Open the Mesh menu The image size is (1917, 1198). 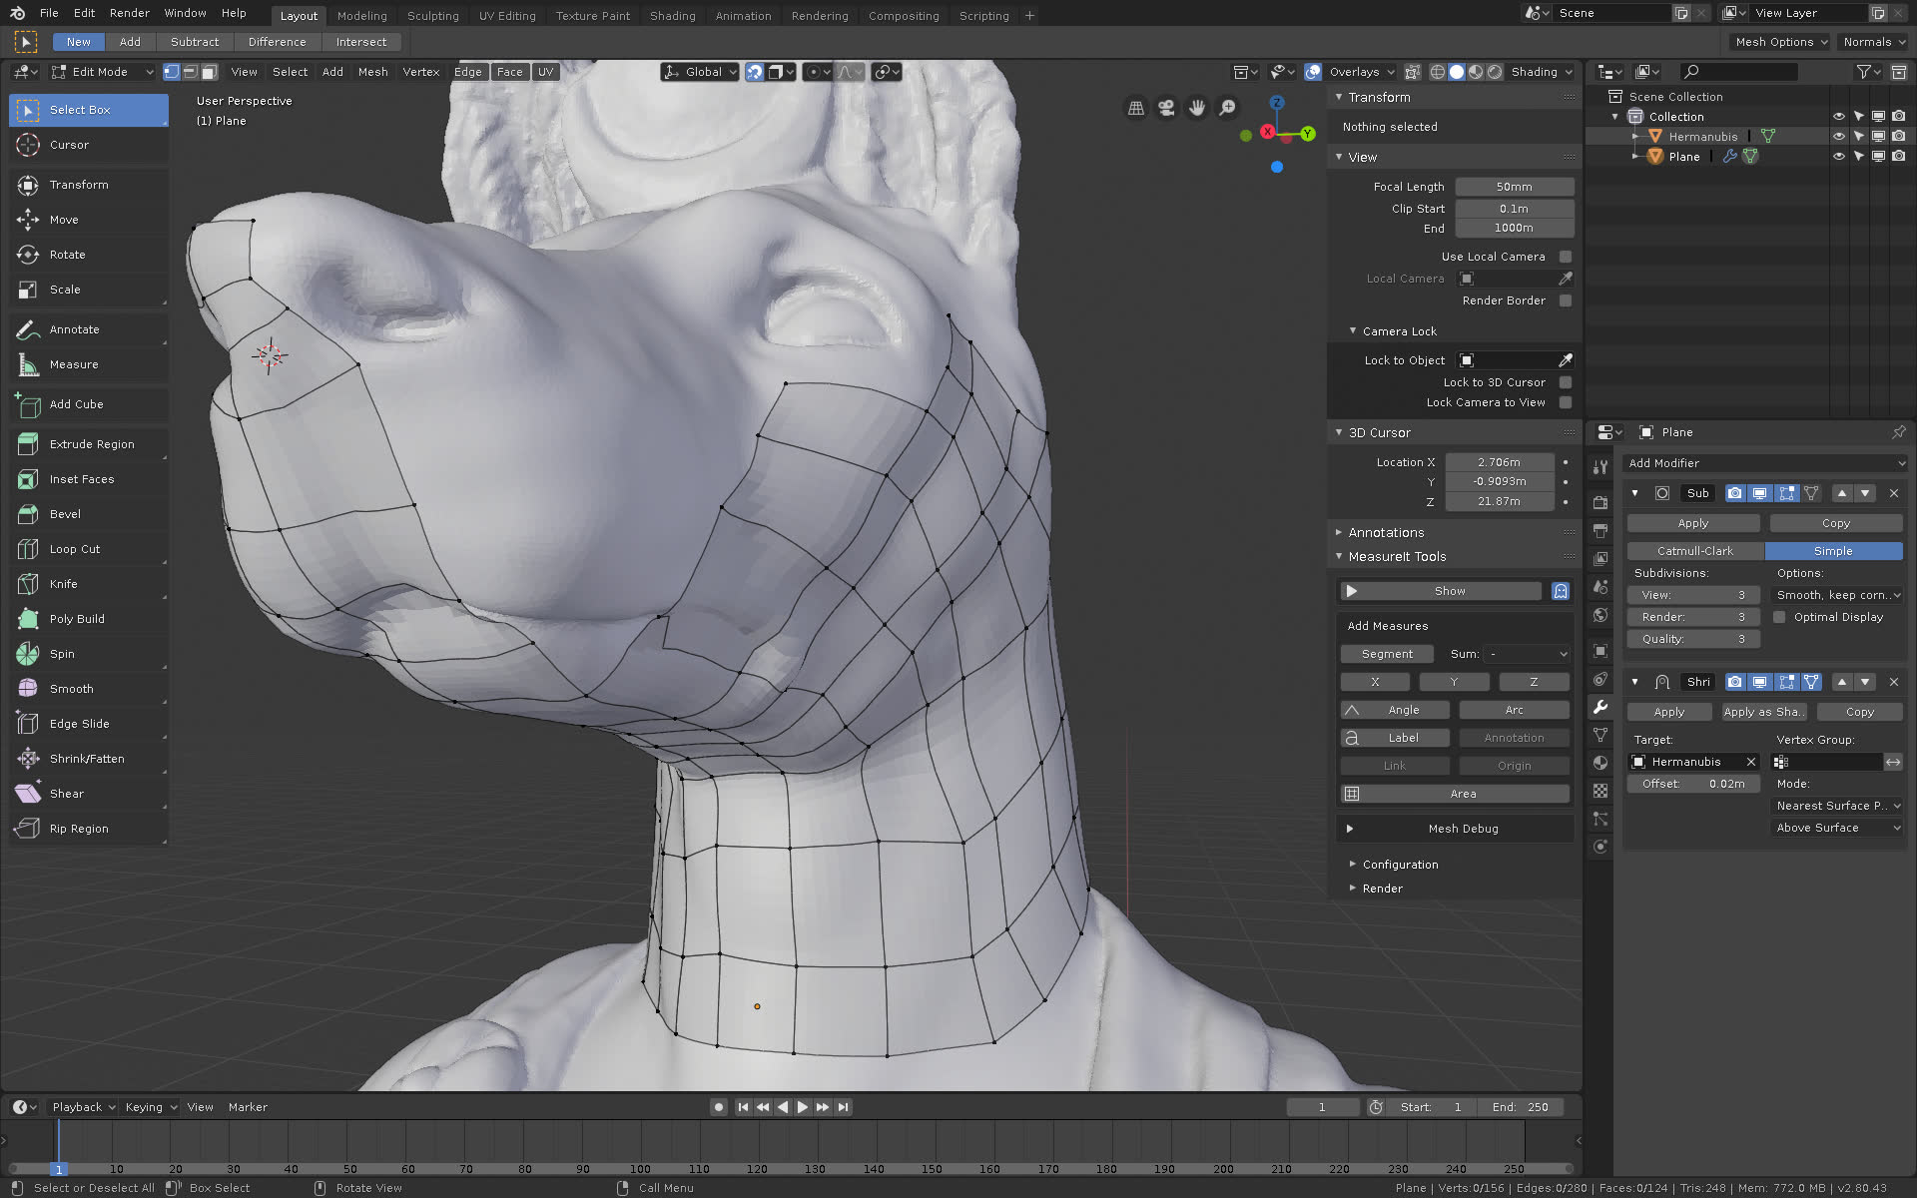(x=372, y=72)
